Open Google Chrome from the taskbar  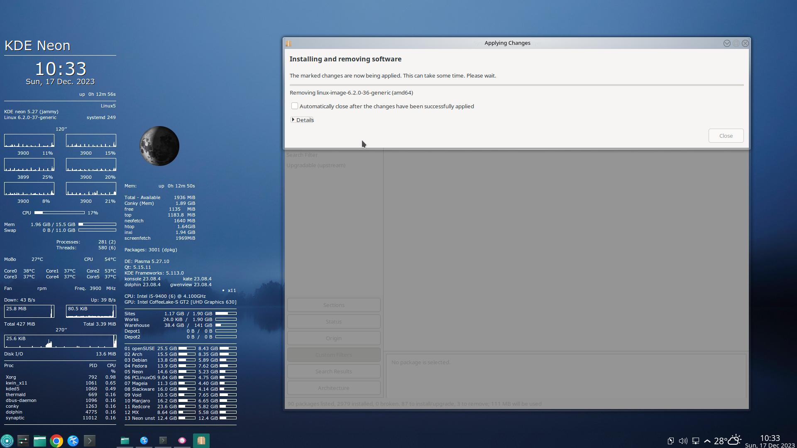point(56,441)
